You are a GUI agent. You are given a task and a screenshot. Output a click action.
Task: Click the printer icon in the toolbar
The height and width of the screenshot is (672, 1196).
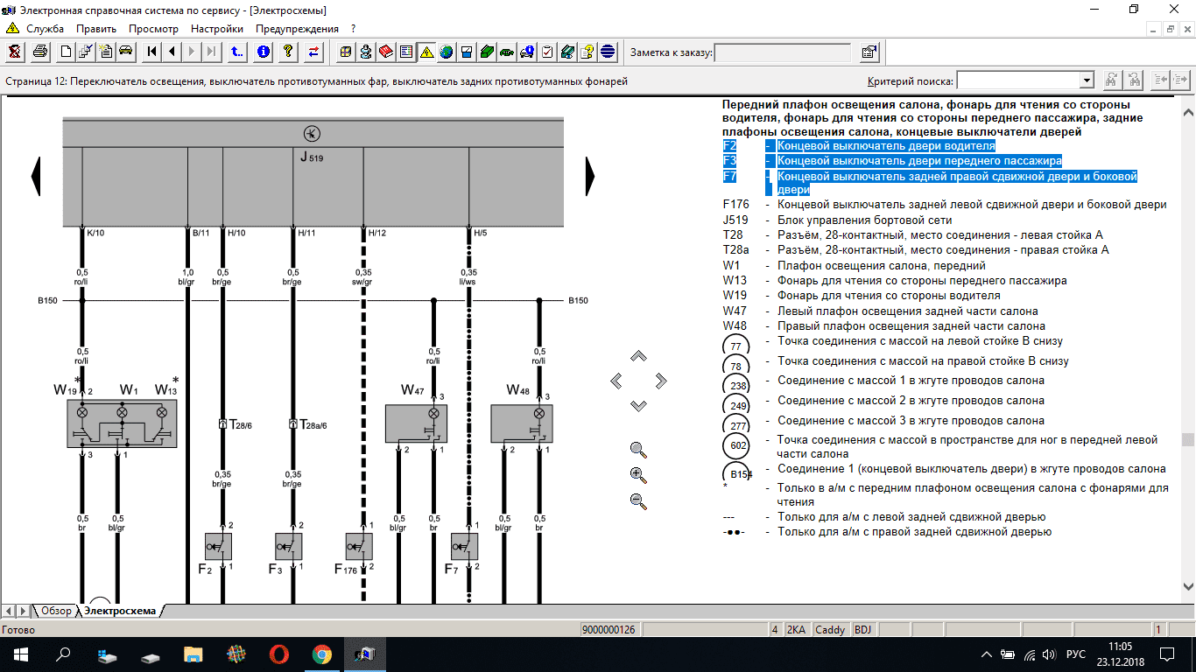tap(40, 52)
